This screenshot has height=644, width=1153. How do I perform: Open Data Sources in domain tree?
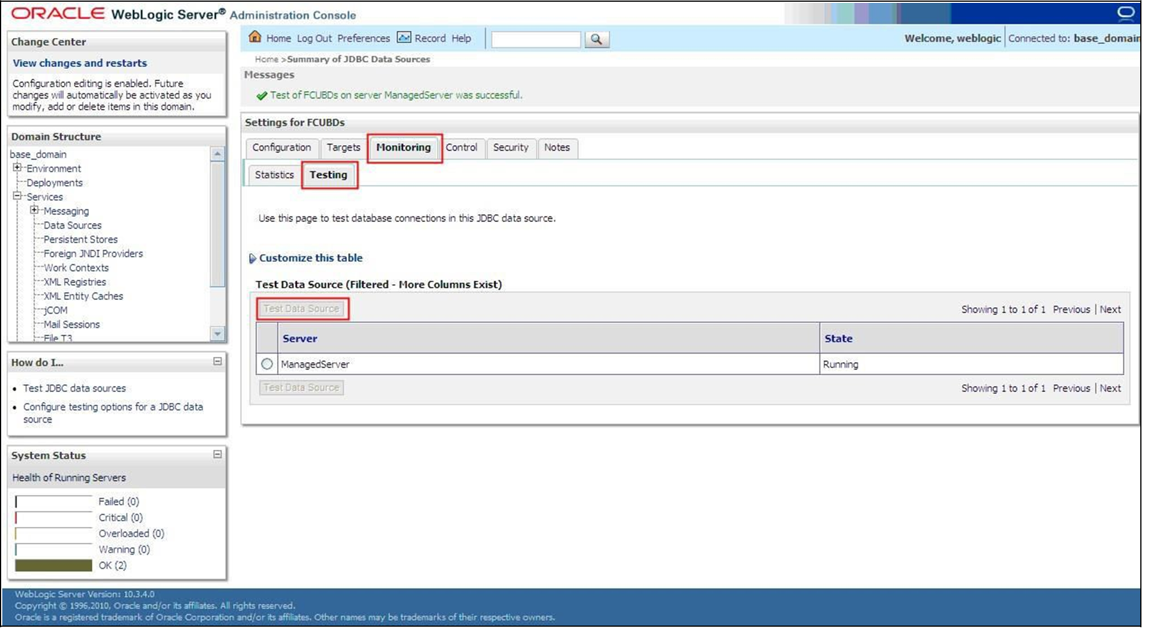pos(72,225)
